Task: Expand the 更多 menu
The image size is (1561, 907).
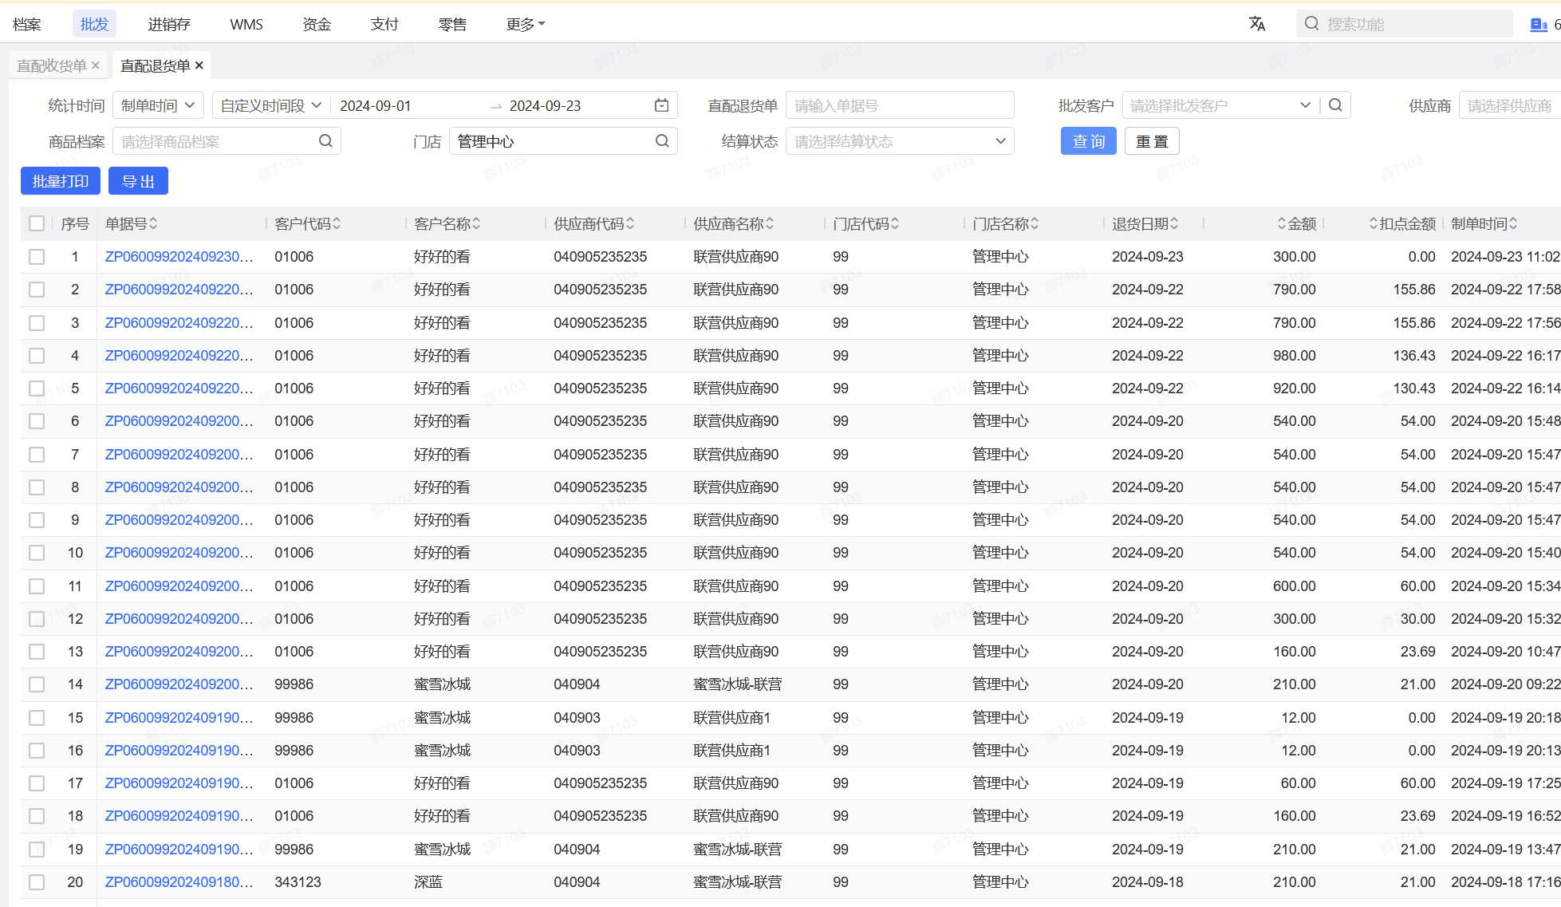Action: tap(525, 24)
